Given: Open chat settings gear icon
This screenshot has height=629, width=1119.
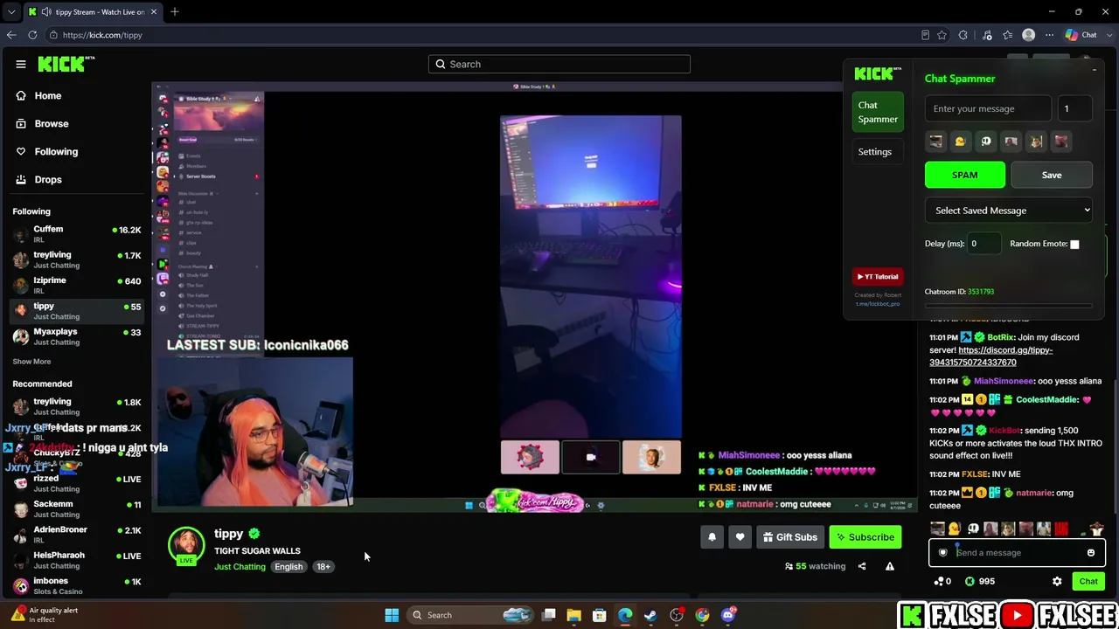Looking at the screenshot, I should (1057, 581).
